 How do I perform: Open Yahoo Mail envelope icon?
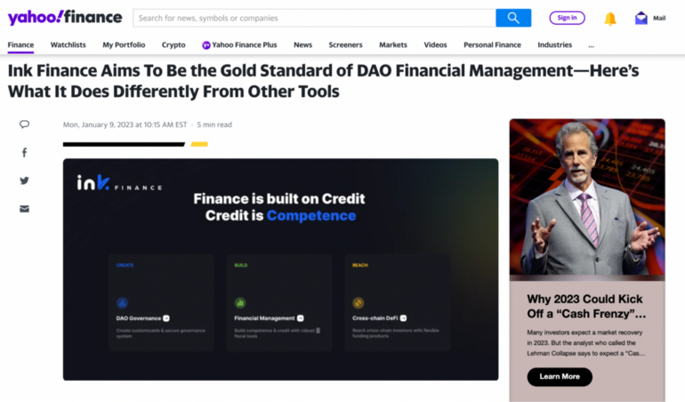click(641, 18)
